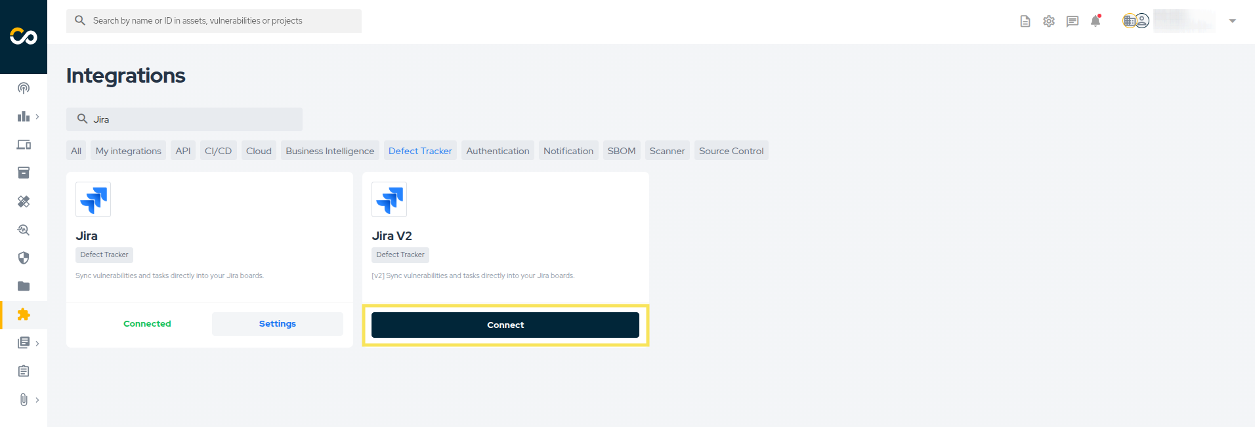Image resolution: width=1255 pixels, height=427 pixels.
Task: Switch to the My integrations filter
Action: point(129,151)
